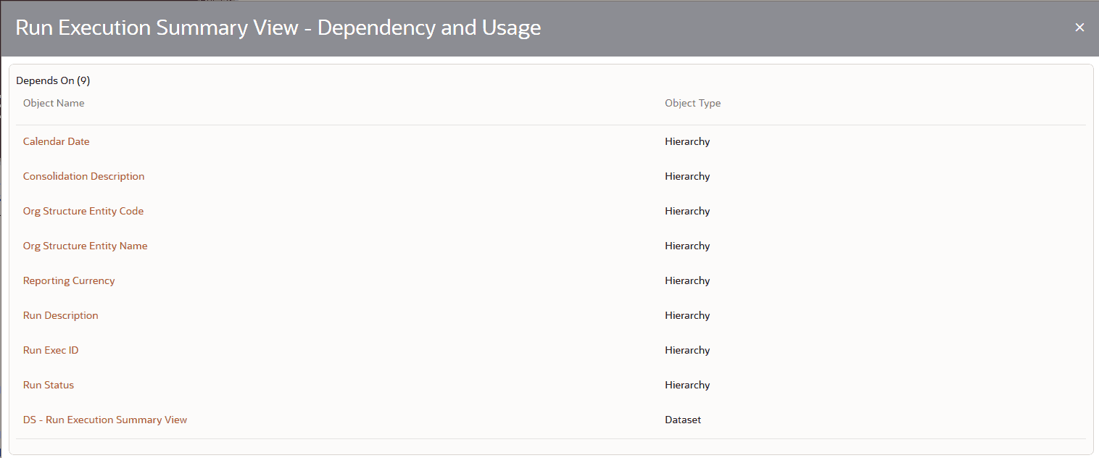The height and width of the screenshot is (458, 1099).
Task: Sort by the Object Type column header
Action: (x=692, y=103)
